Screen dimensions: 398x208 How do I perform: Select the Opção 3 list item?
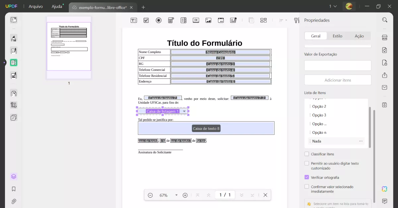coord(318,115)
